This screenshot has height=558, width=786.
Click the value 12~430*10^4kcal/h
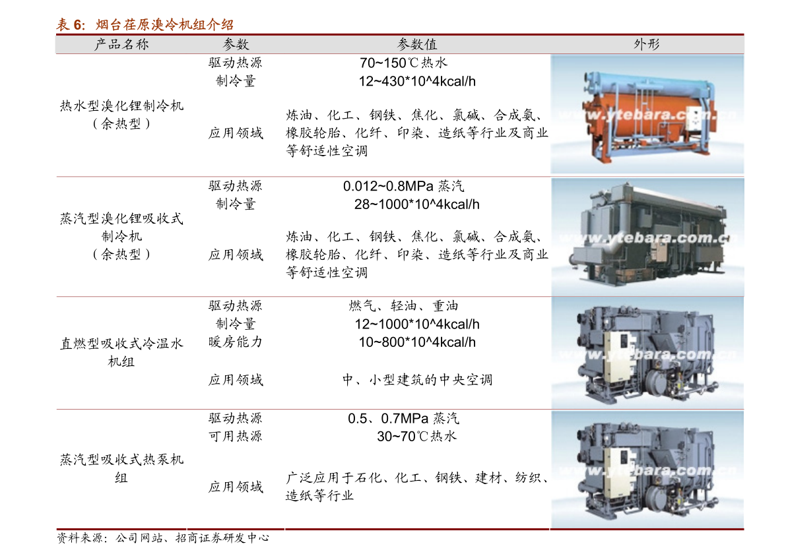tap(417, 81)
